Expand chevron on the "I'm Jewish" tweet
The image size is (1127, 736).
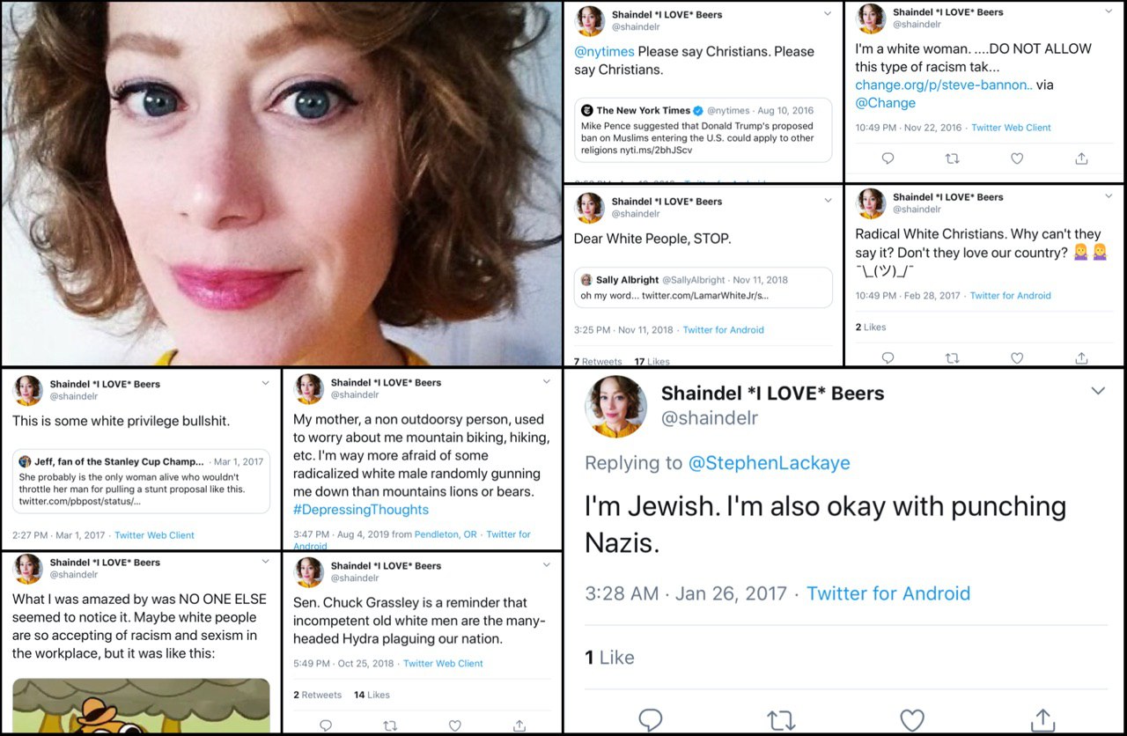(x=1098, y=391)
